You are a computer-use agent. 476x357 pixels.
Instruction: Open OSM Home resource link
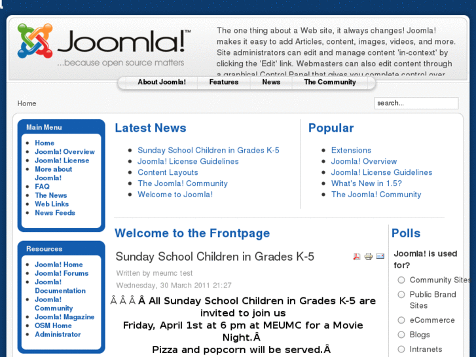click(53, 326)
